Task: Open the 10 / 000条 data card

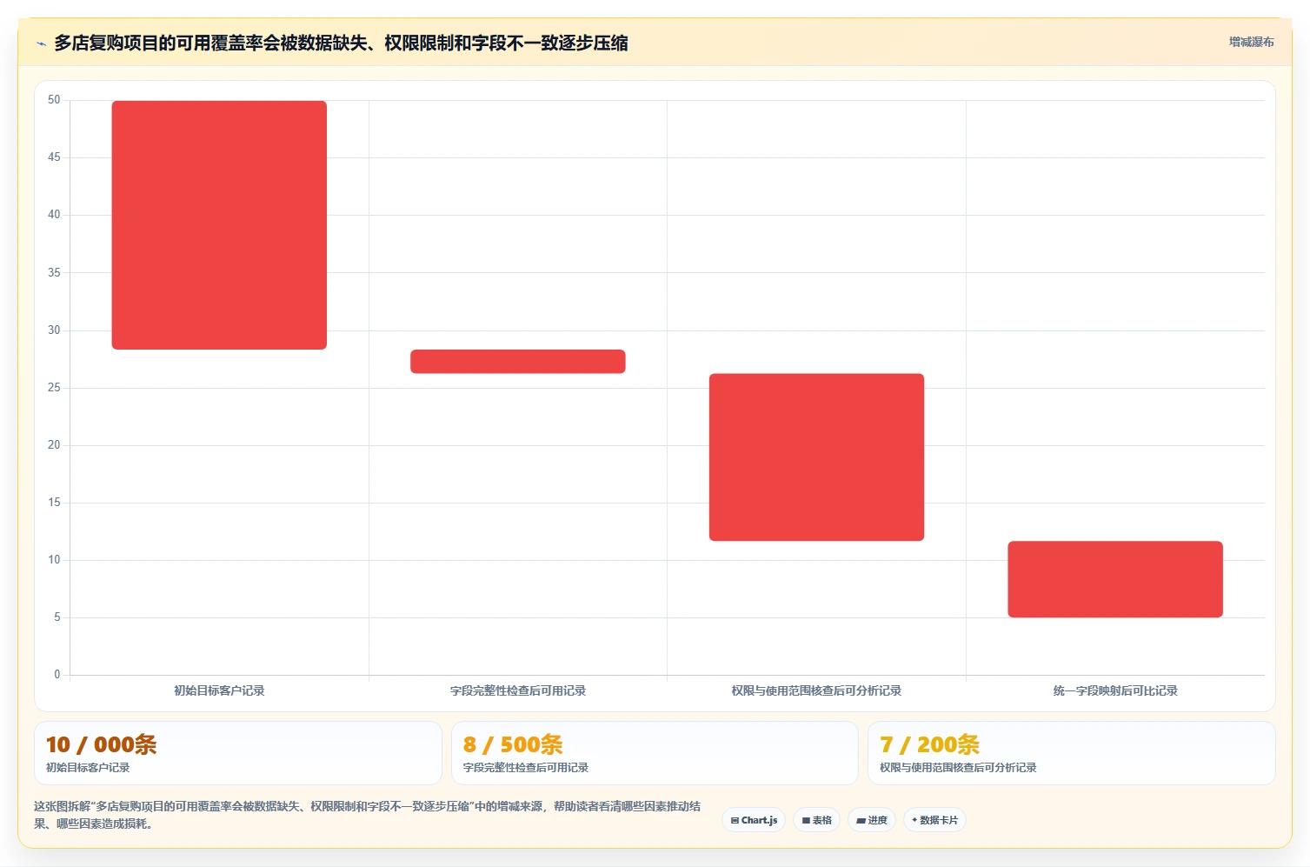Action: 238,753
